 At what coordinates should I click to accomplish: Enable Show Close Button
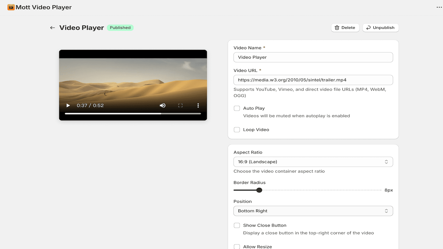click(237, 225)
